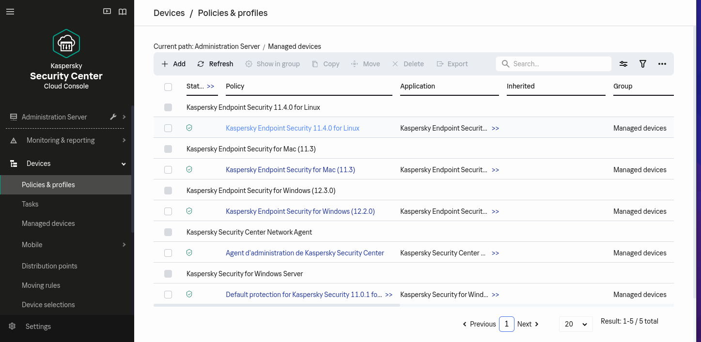
Task: Open column settings sliders icon
Action: (623, 64)
